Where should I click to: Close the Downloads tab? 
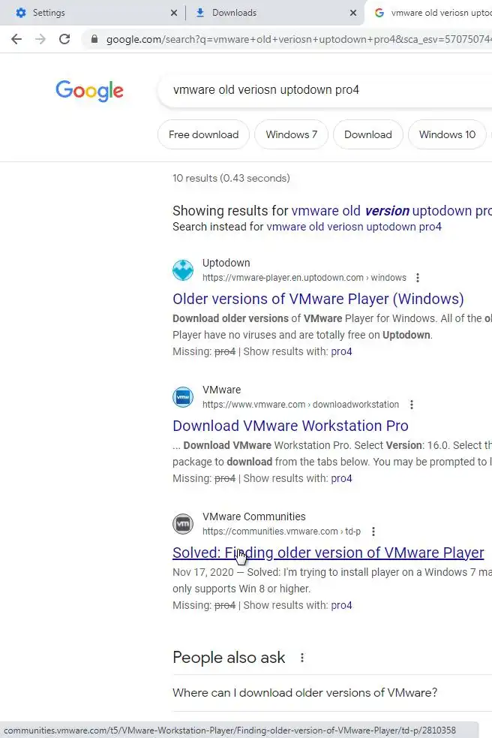(x=352, y=13)
